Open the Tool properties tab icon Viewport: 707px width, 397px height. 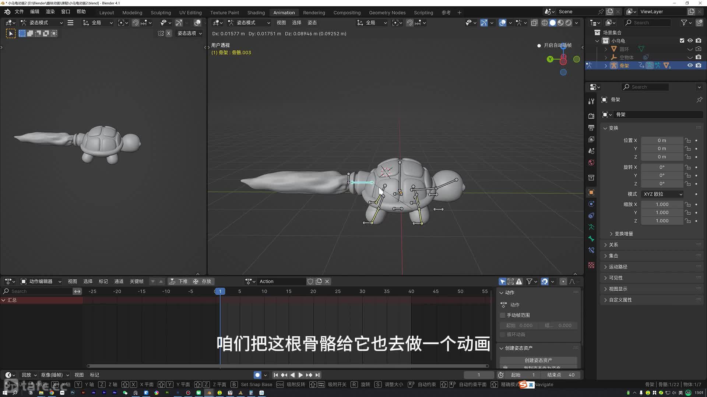591,101
